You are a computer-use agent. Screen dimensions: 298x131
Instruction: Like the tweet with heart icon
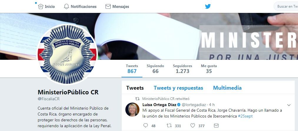tap(193, 125)
